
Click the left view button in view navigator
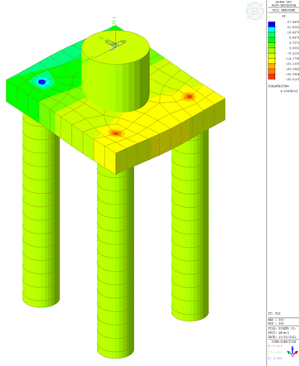[249, 11]
